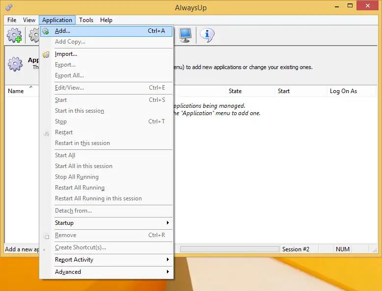382x291 pixels.
Task: Click the Stop menu entry
Action: (x=106, y=121)
